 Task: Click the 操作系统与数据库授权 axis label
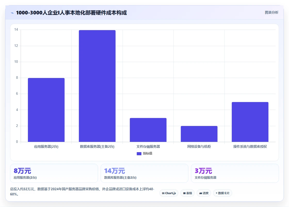250,147
